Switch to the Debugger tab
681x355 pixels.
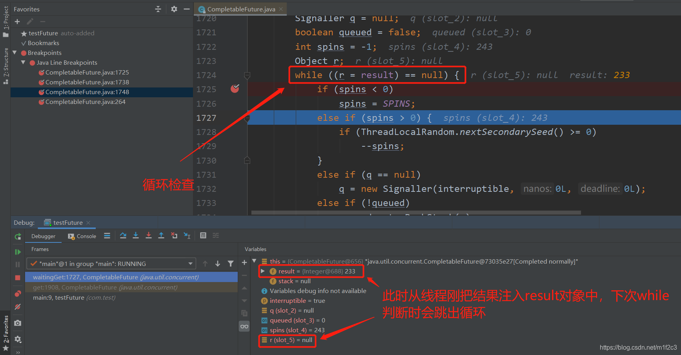(43, 236)
